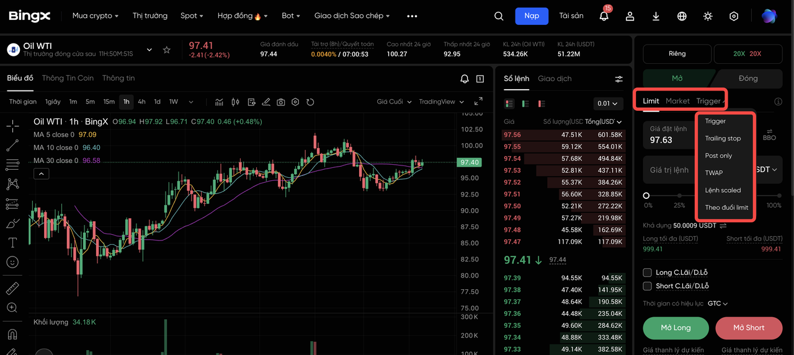The image size is (794, 355).
Task: Expand the chart to fullscreen
Action: click(x=478, y=102)
